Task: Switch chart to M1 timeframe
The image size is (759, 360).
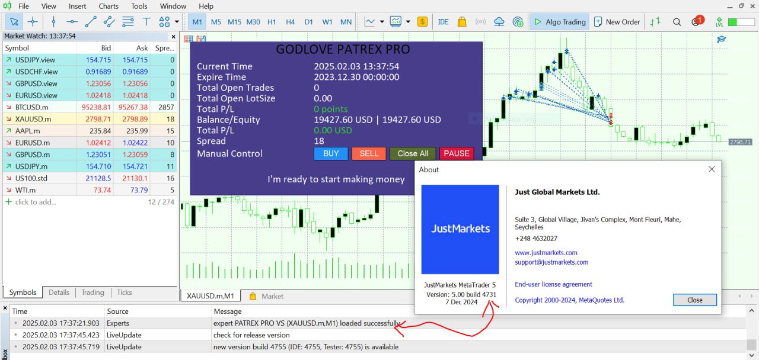Action: pyautogui.click(x=197, y=22)
